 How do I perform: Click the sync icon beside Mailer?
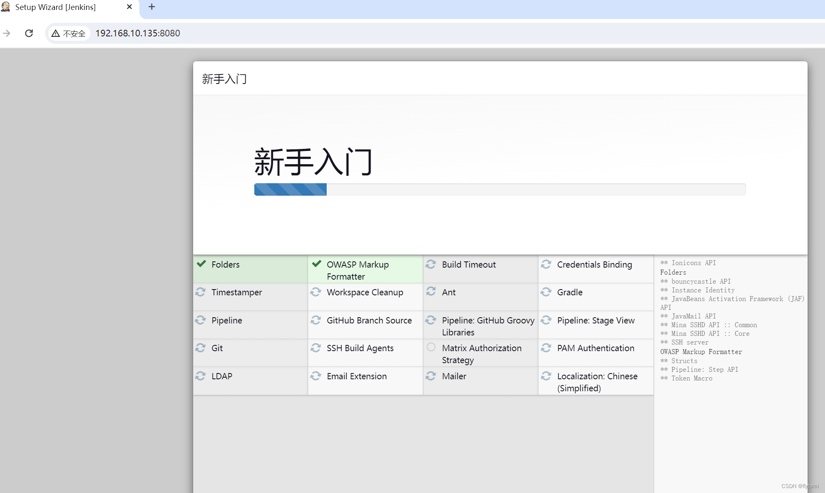431,376
